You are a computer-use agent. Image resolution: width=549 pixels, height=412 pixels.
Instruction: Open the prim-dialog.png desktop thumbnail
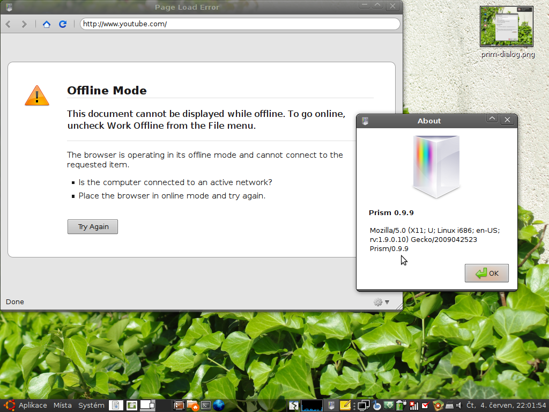507,27
